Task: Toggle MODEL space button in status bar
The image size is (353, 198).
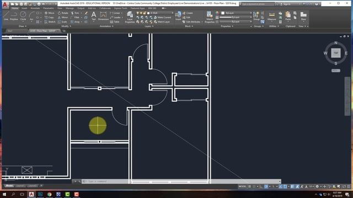Action: coord(242,186)
